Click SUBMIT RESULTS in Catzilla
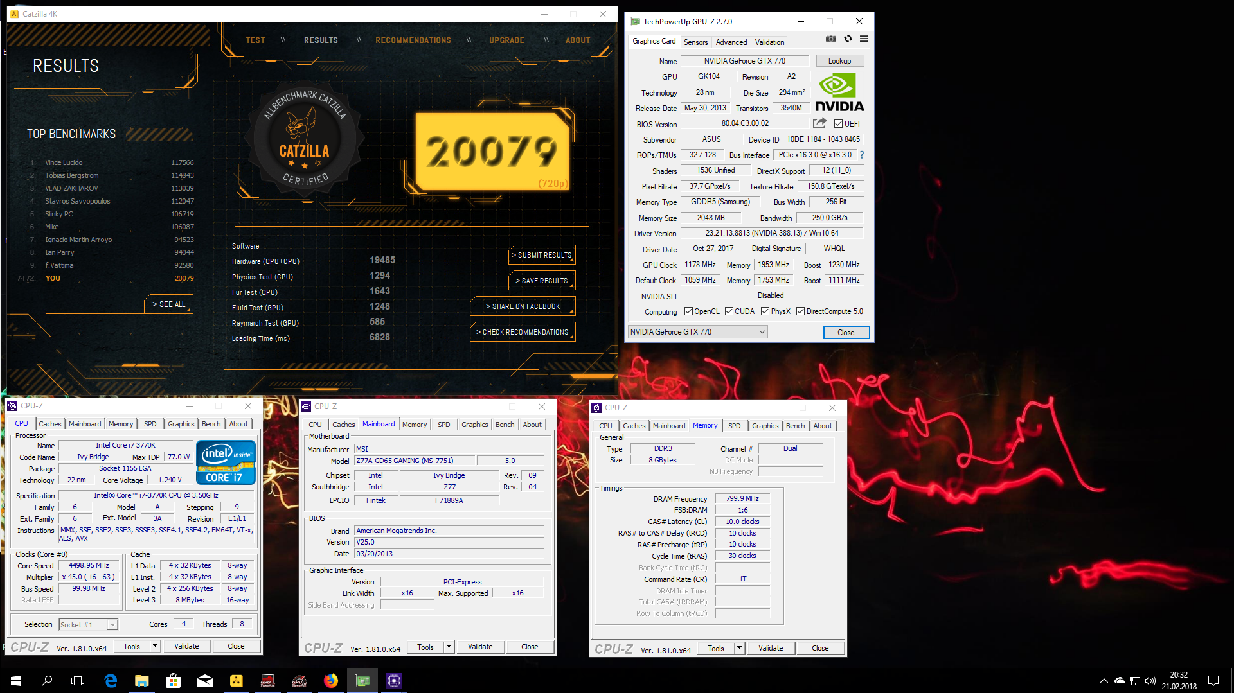The image size is (1234, 693). coord(542,255)
